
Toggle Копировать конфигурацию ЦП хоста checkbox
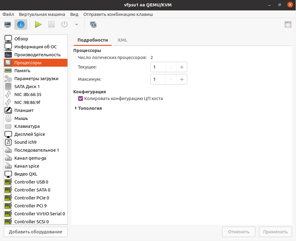pyautogui.click(x=81, y=98)
